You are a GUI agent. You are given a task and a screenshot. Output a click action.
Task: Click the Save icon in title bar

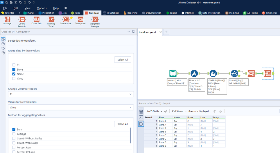coord(11,3)
